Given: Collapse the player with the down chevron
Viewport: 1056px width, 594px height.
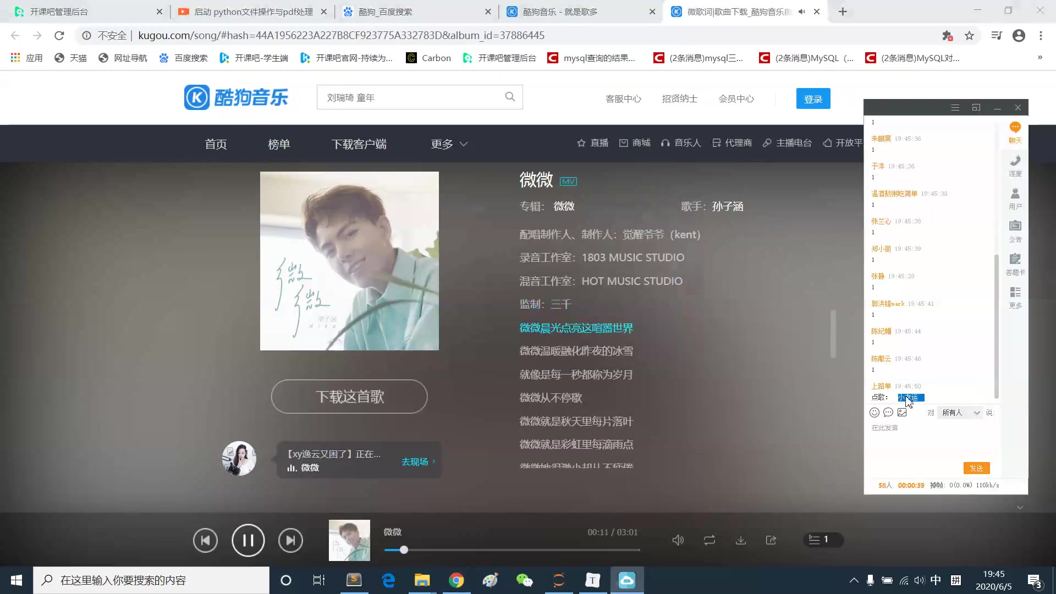Looking at the screenshot, I should 1020,507.
